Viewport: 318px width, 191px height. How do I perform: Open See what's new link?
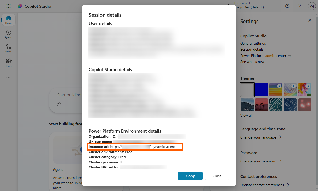252,62
